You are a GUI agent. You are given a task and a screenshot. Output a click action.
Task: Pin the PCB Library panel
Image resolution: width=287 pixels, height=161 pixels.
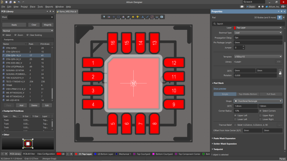pos(50,11)
